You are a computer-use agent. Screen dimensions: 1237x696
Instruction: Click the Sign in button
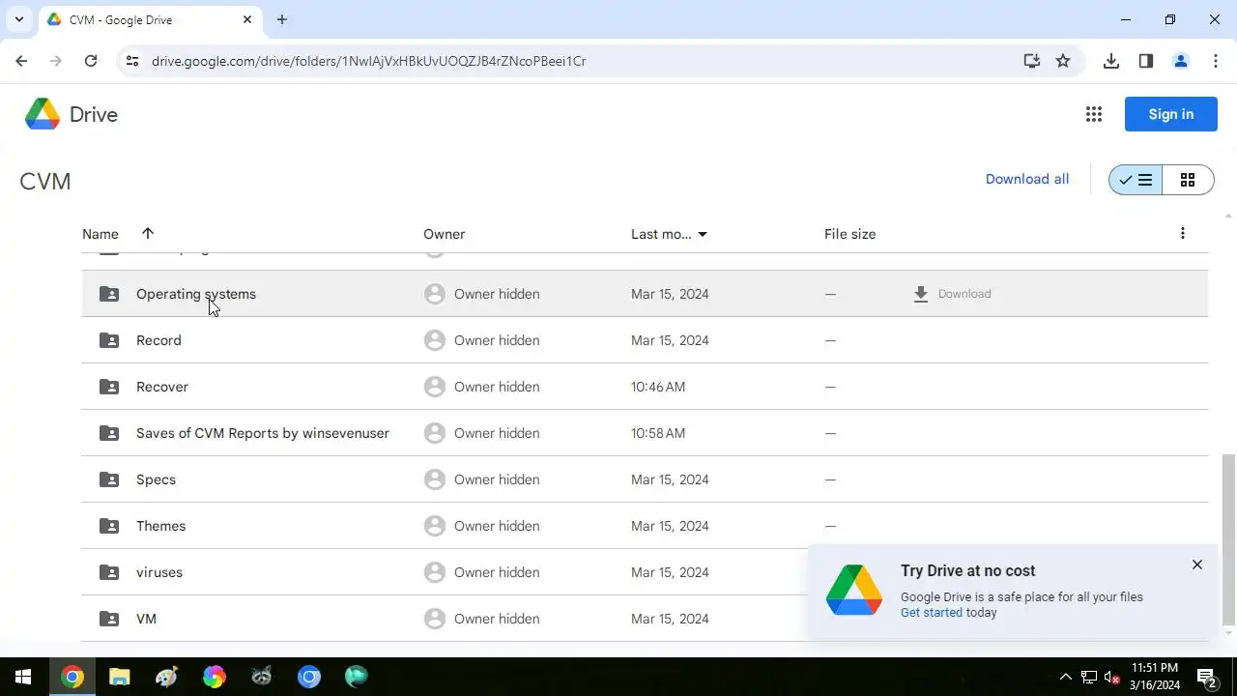click(x=1170, y=114)
